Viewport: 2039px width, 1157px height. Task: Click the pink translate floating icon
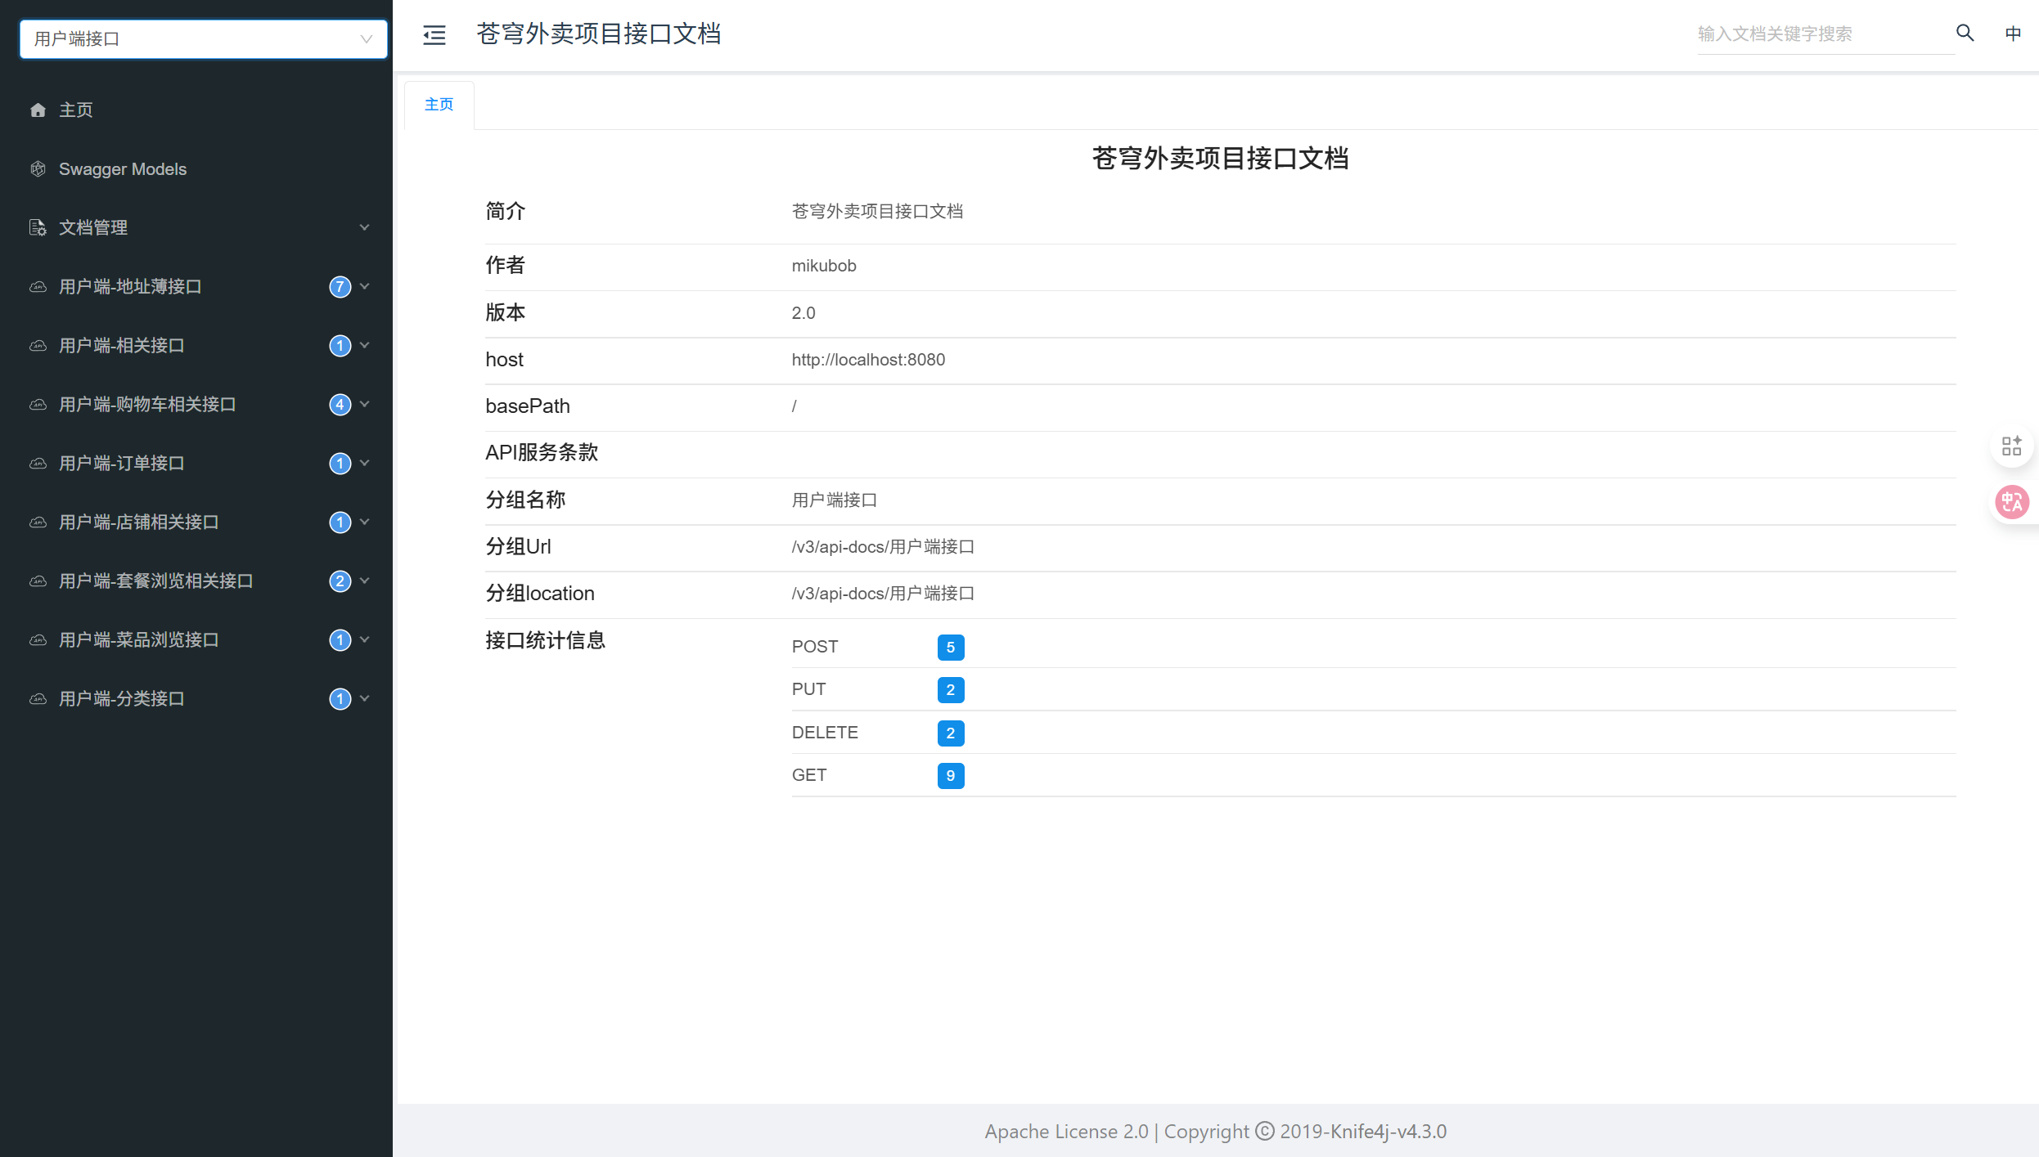click(2012, 501)
